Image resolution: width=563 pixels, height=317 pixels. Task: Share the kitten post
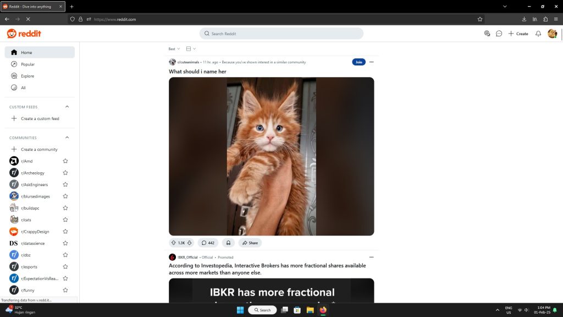250,243
